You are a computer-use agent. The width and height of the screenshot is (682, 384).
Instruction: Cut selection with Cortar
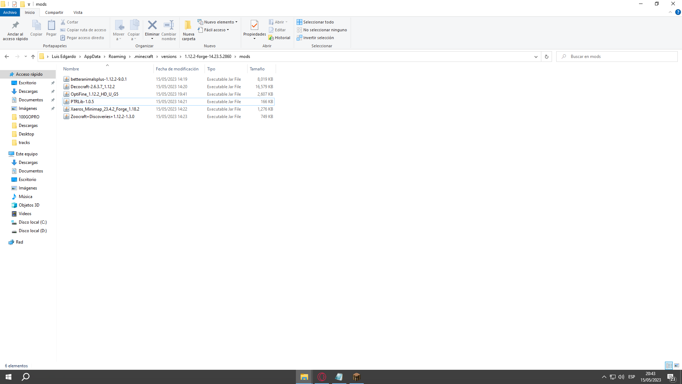click(69, 22)
